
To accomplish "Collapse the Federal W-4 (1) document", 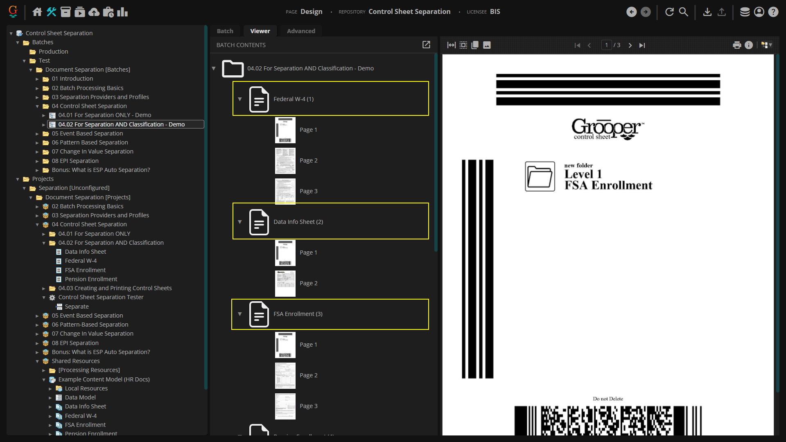I will coord(240,99).
